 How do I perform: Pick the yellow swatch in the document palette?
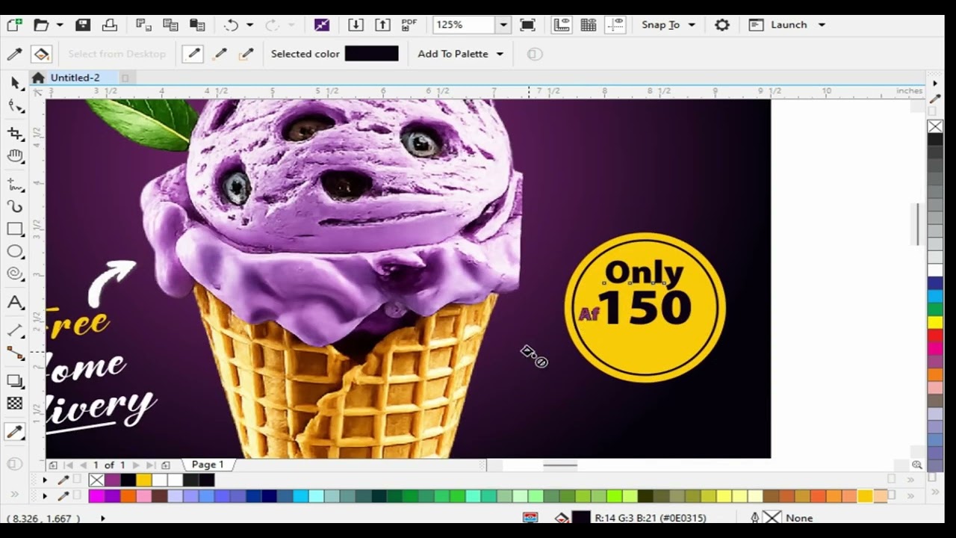[143, 480]
